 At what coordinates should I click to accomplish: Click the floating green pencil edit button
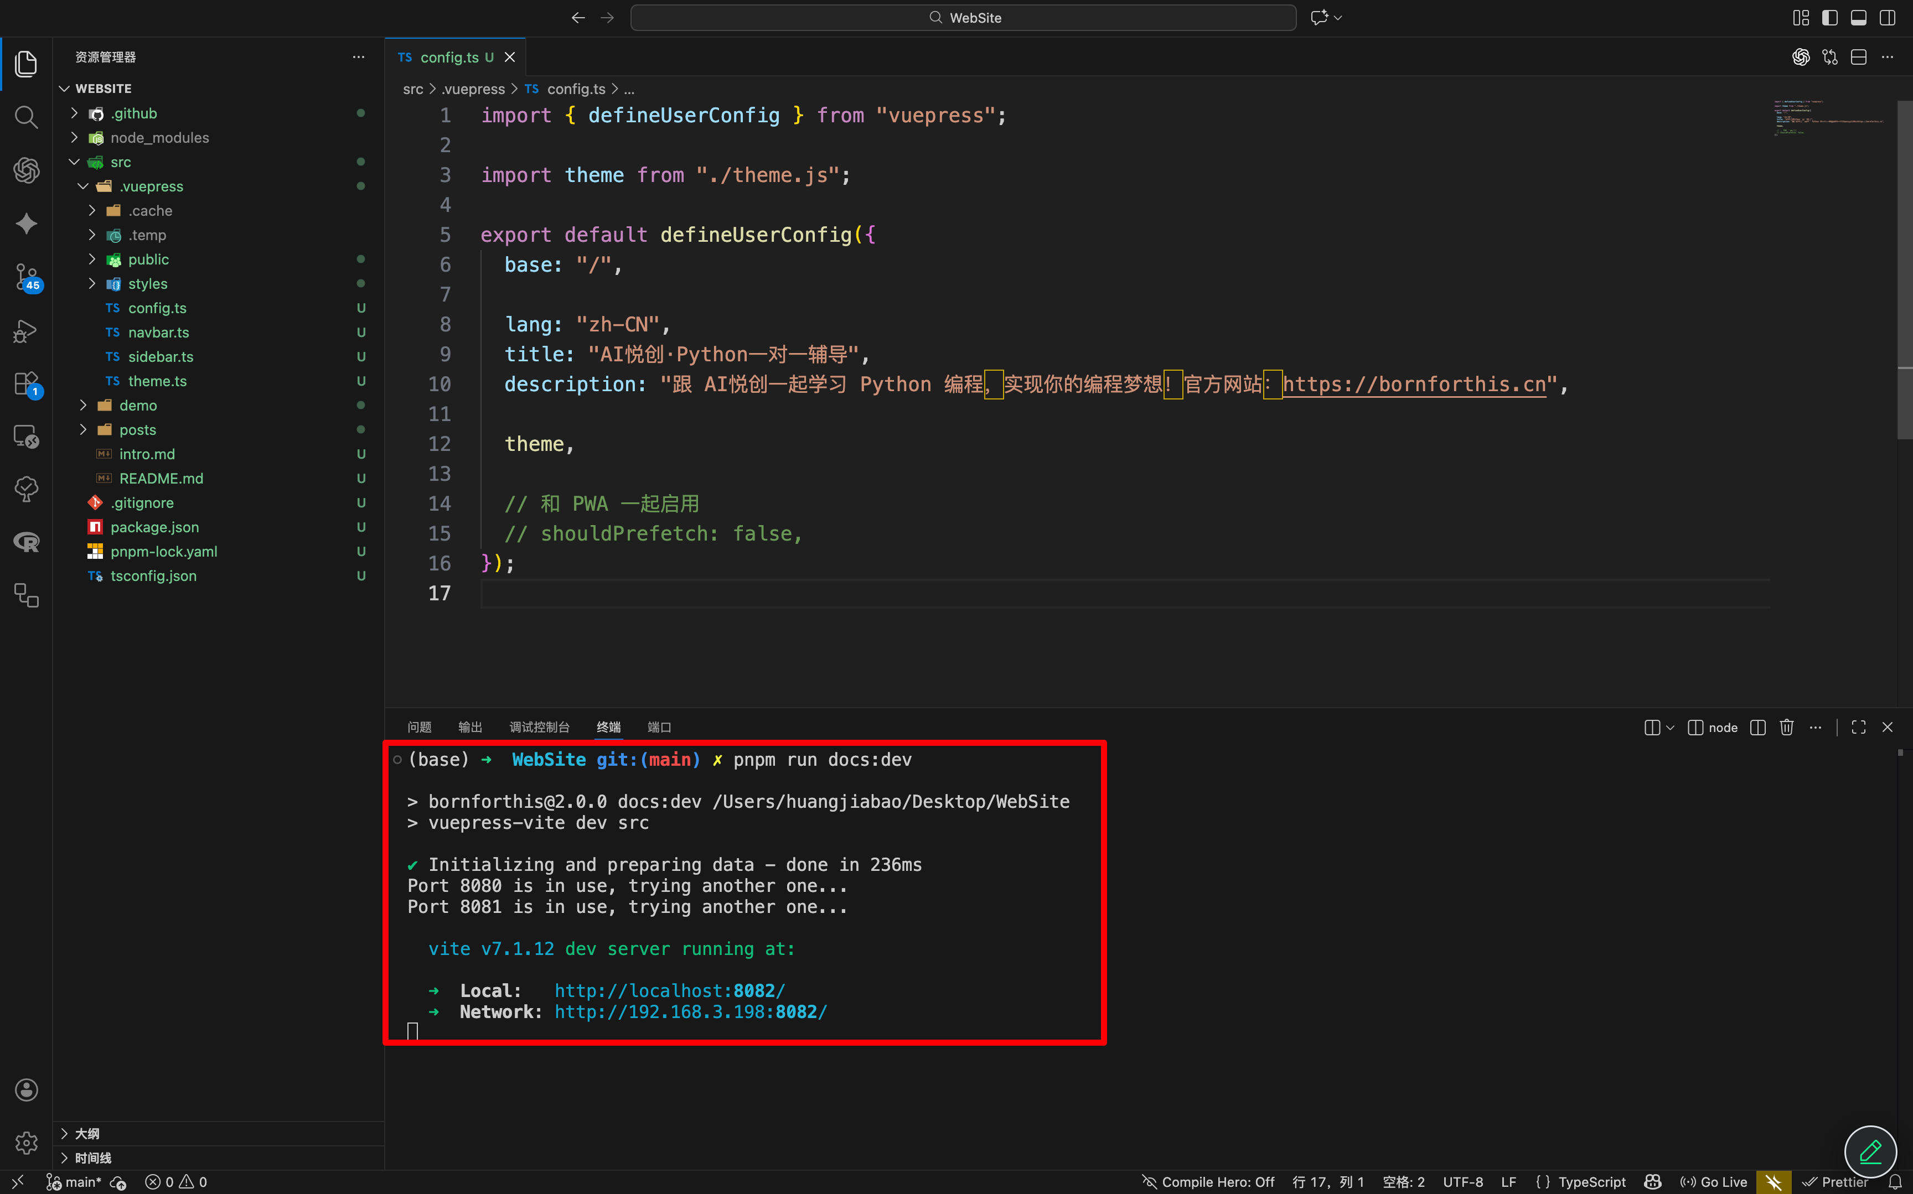click(x=1870, y=1151)
